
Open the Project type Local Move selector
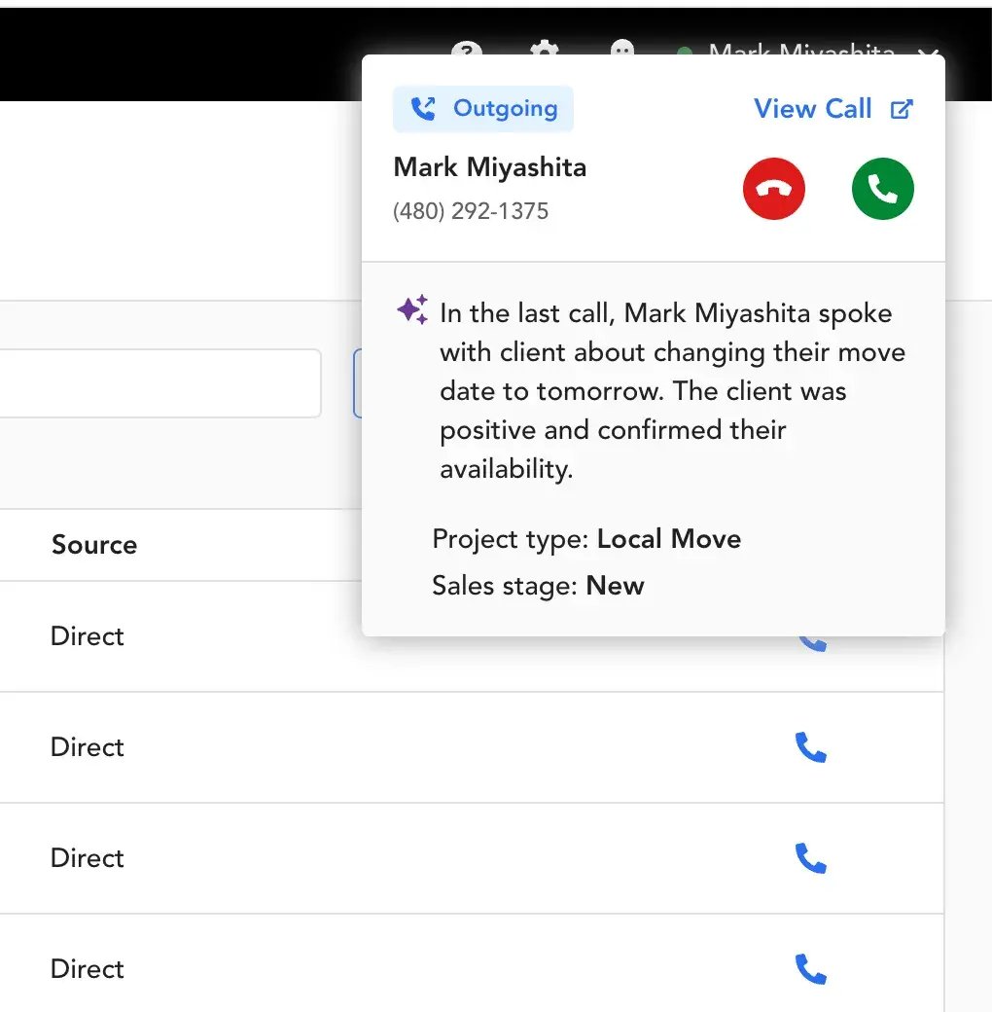(x=669, y=539)
